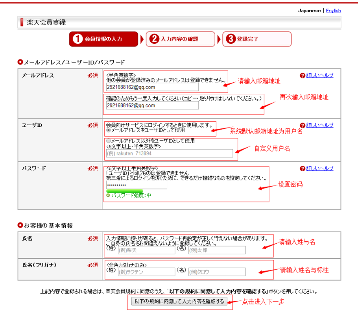Image resolution: width=358 pixels, height=313 pixels.
Task: Click the password input field
Action: 137,185
